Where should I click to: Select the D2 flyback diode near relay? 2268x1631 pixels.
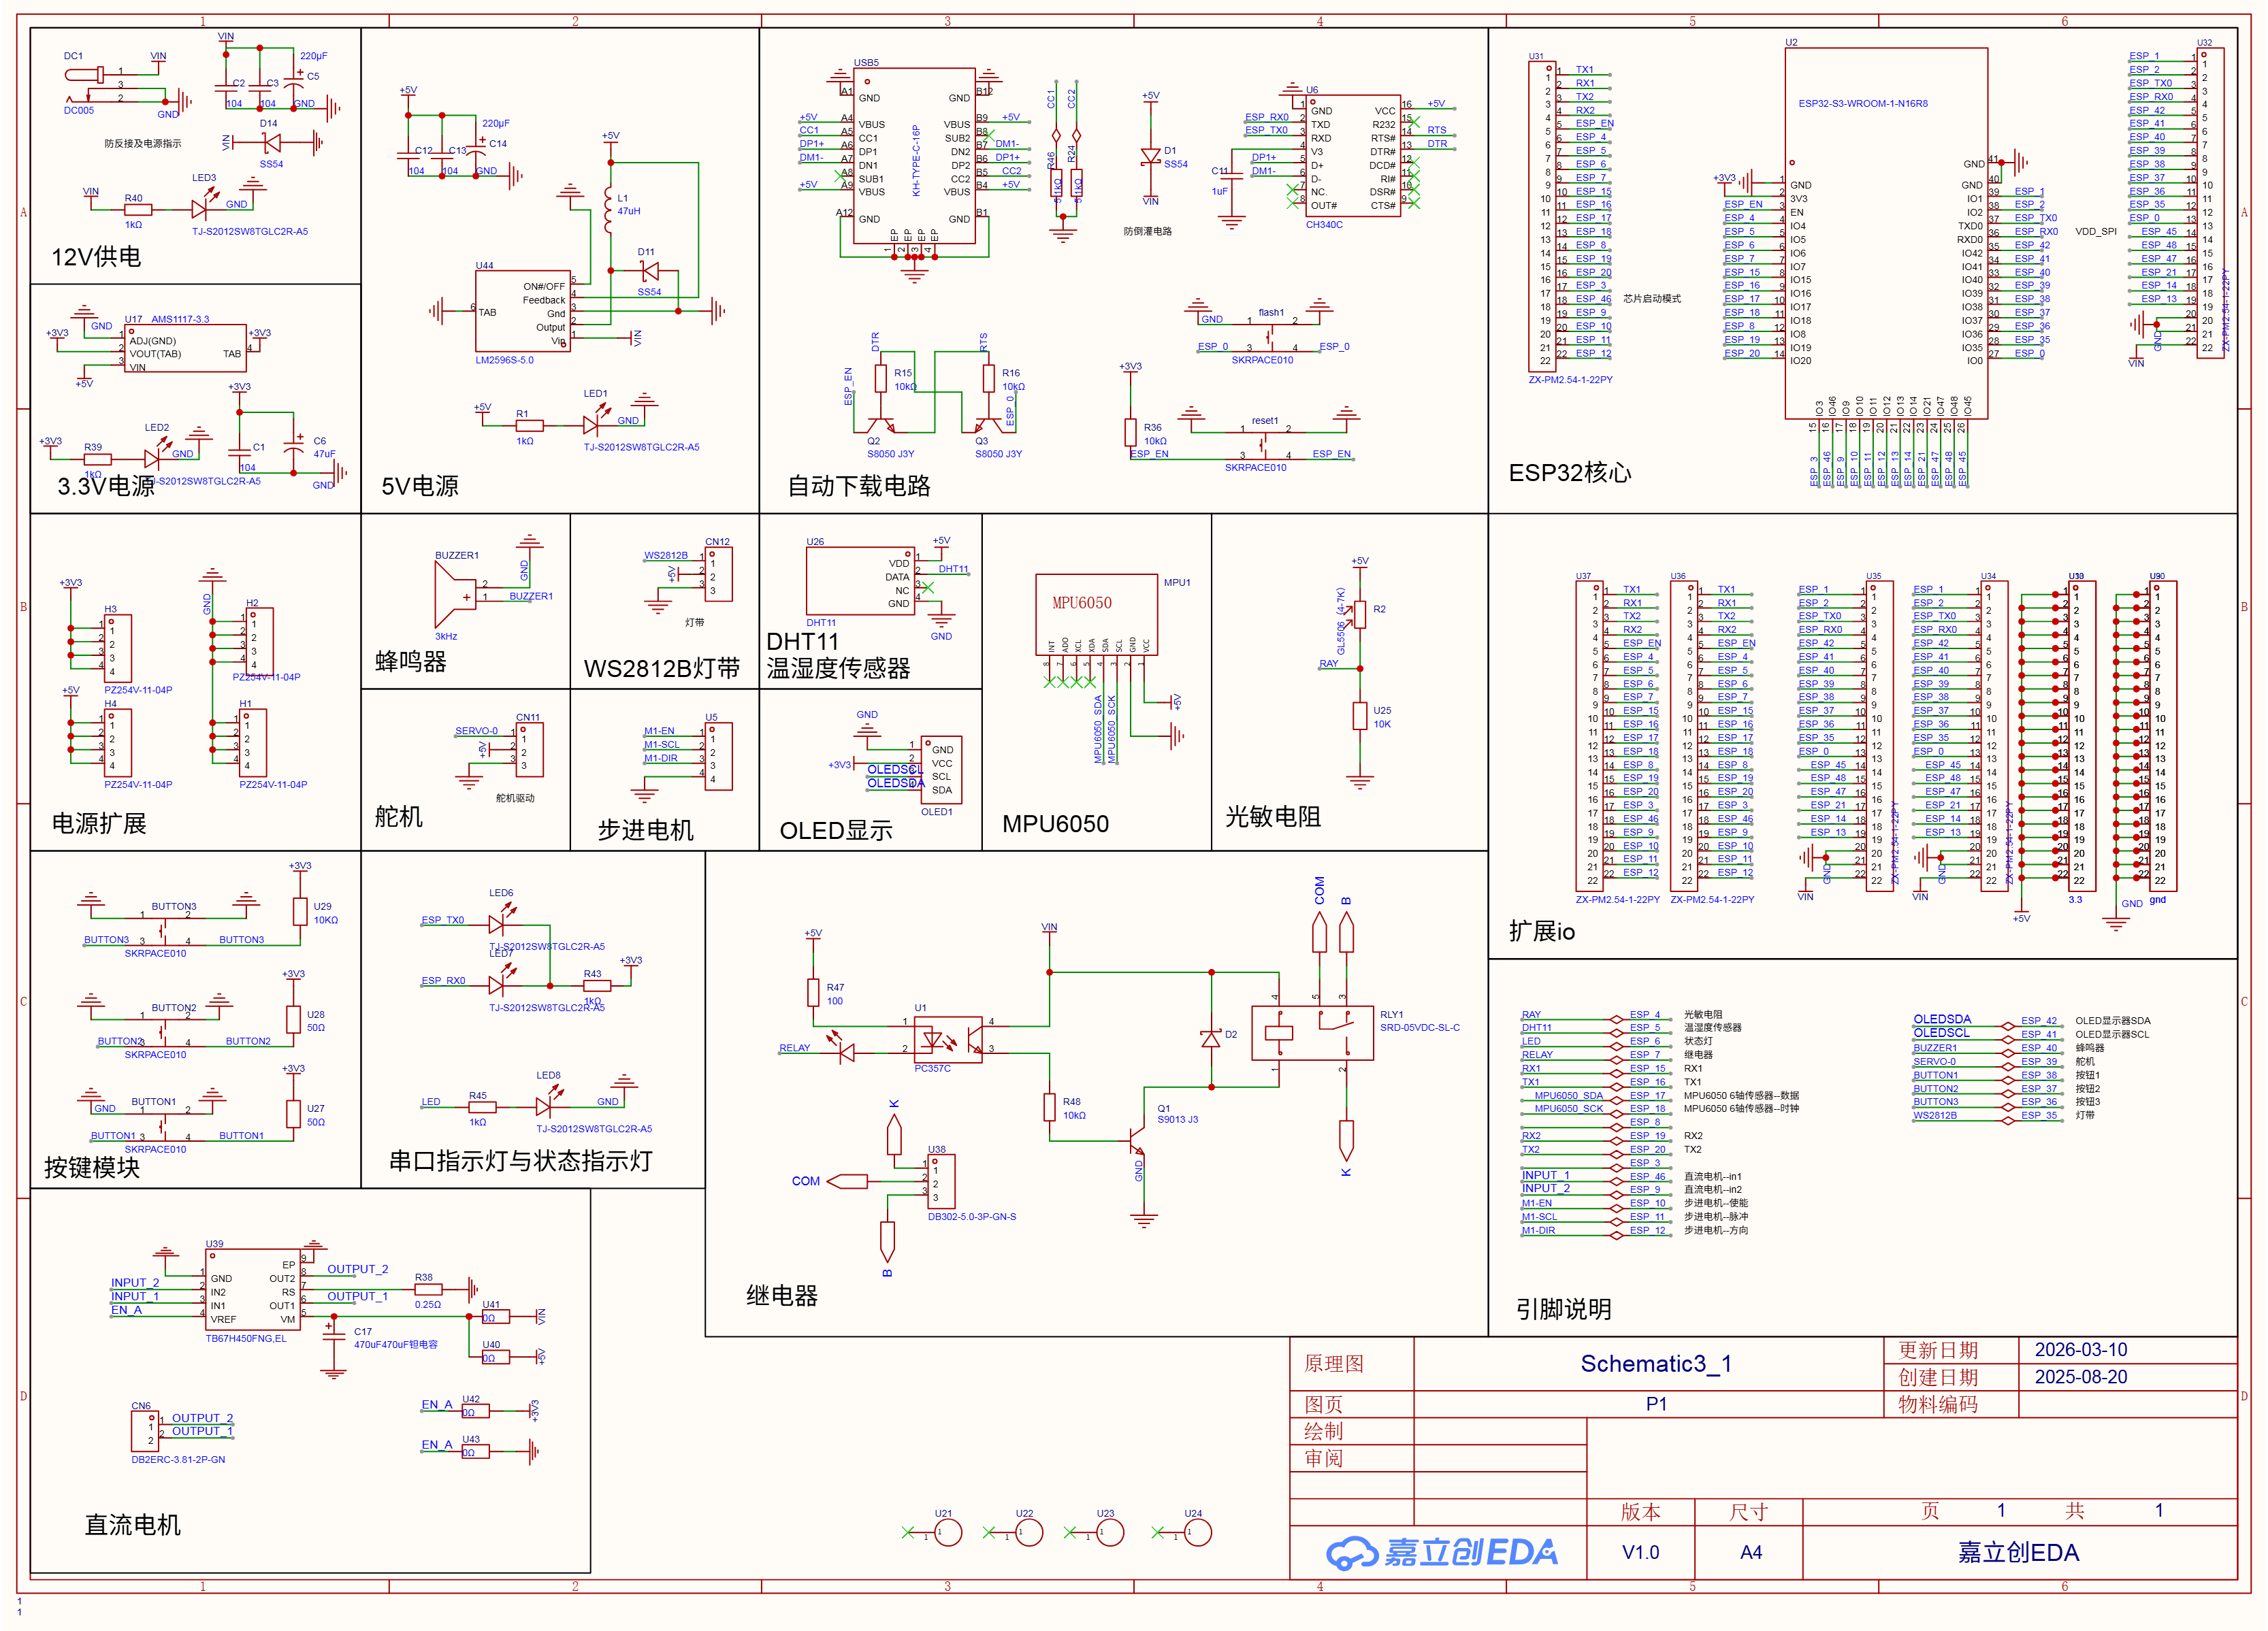pos(1211,1038)
